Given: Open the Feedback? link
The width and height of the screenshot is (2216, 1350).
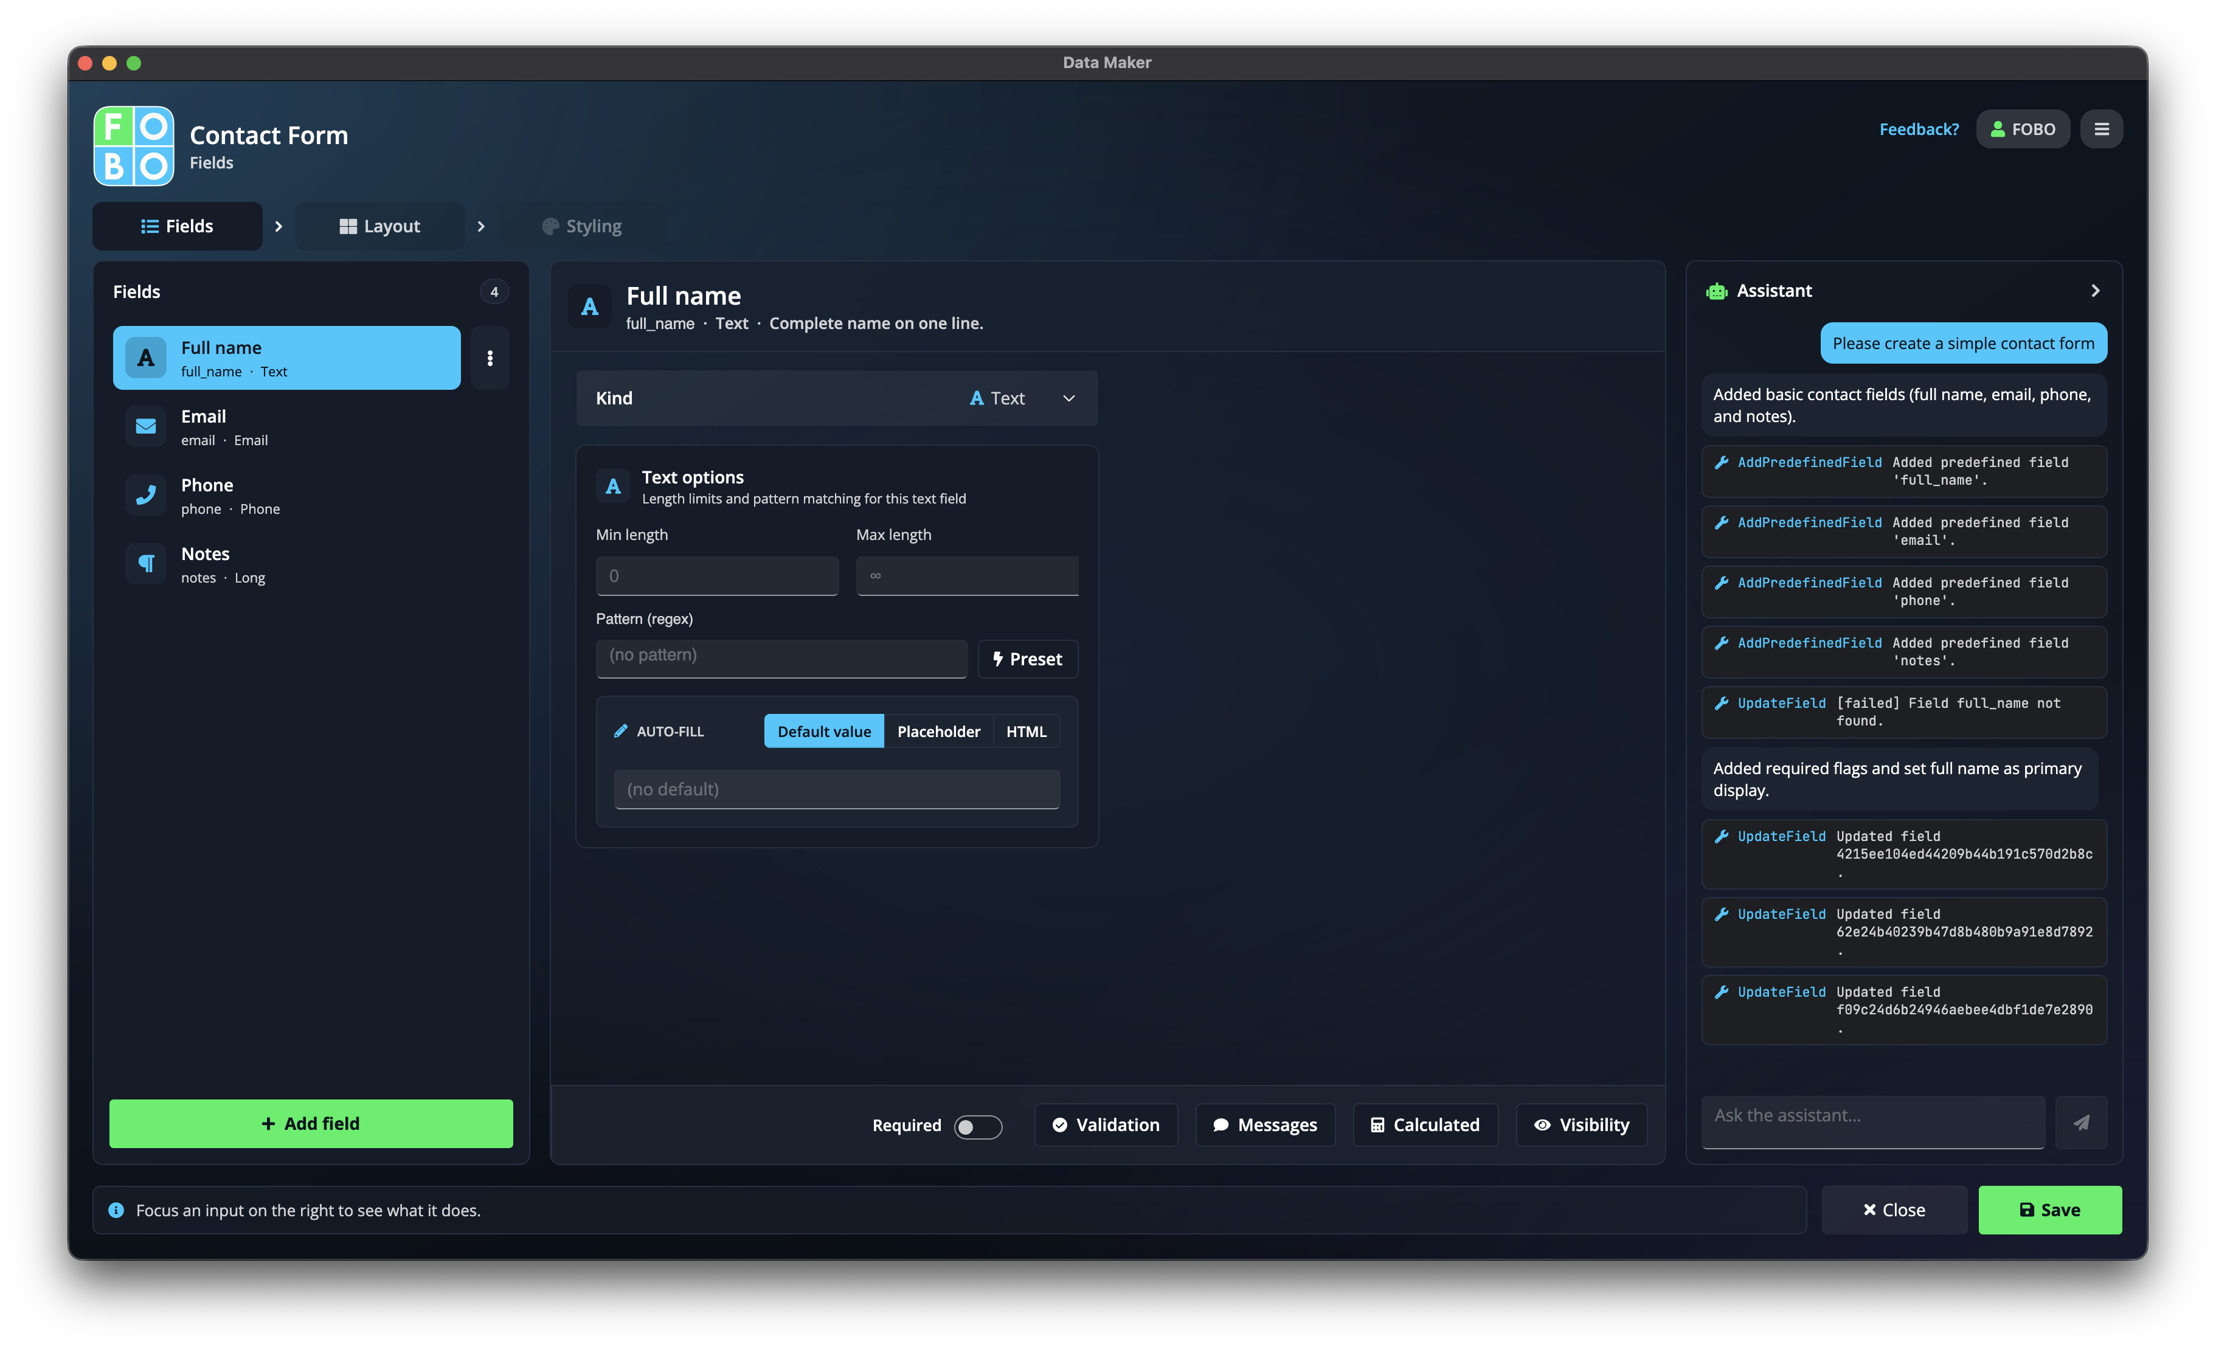Looking at the screenshot, I should [x=1918, y=128].
